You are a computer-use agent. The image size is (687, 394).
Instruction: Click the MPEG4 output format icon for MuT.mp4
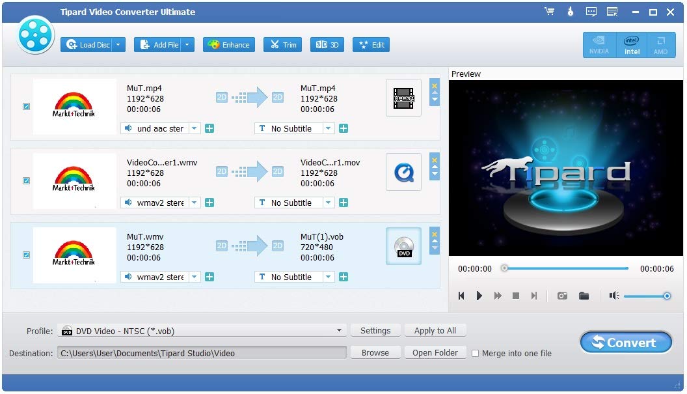click(x=403, y=98)
